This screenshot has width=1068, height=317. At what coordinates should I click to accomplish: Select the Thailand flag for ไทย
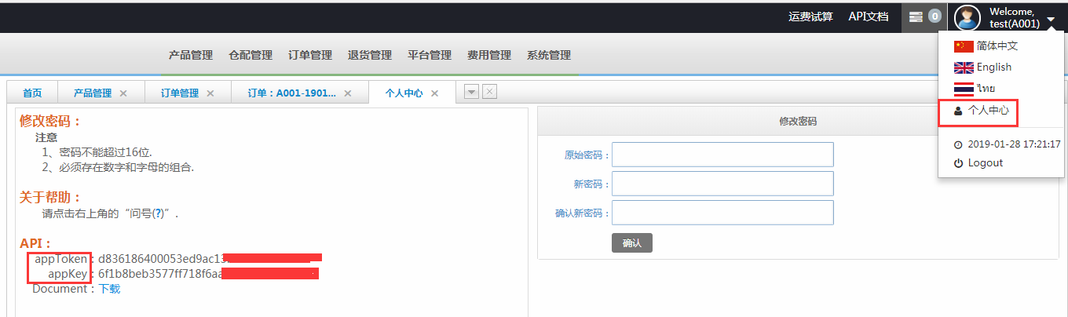[964, 89]
